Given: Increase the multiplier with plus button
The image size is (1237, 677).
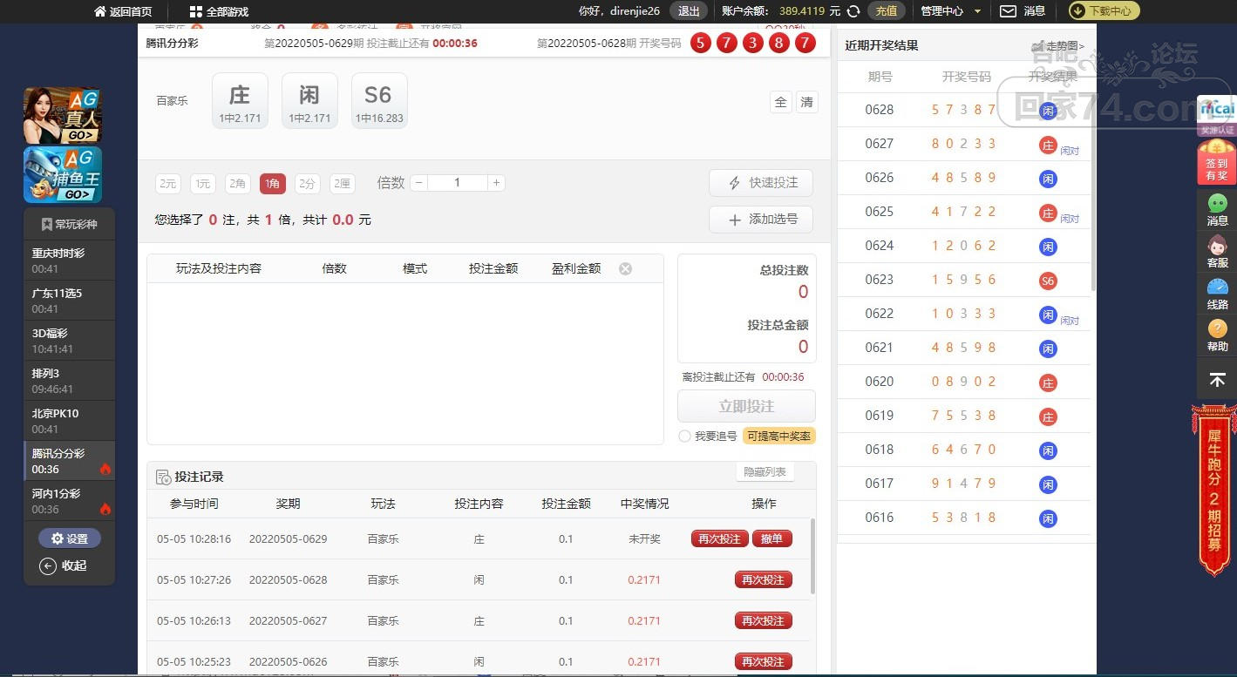Looking at the screenshot, I should 496,183.
